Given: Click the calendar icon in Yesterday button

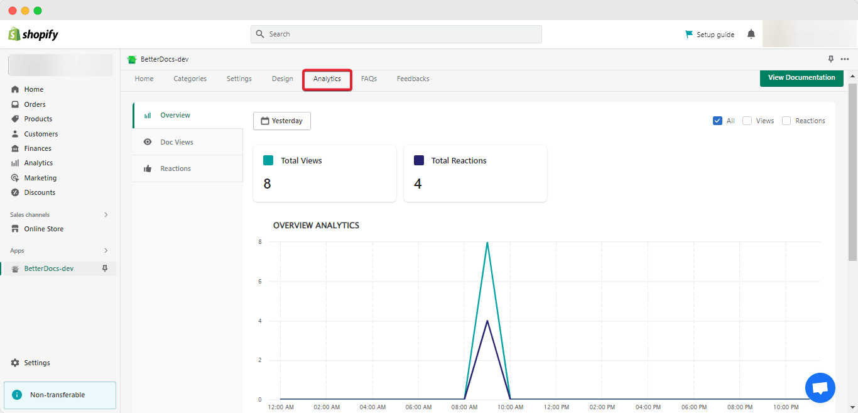Looking at the screenshot, I should [x=265, y=121].
